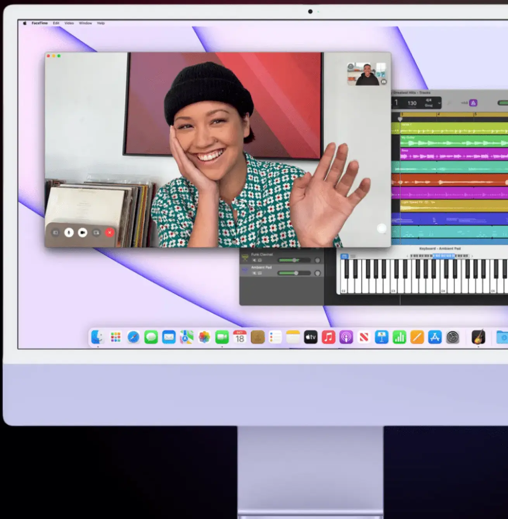Mute the Ambient Pad track
This screenshot has width=508, height=519.
click(254, 273)
